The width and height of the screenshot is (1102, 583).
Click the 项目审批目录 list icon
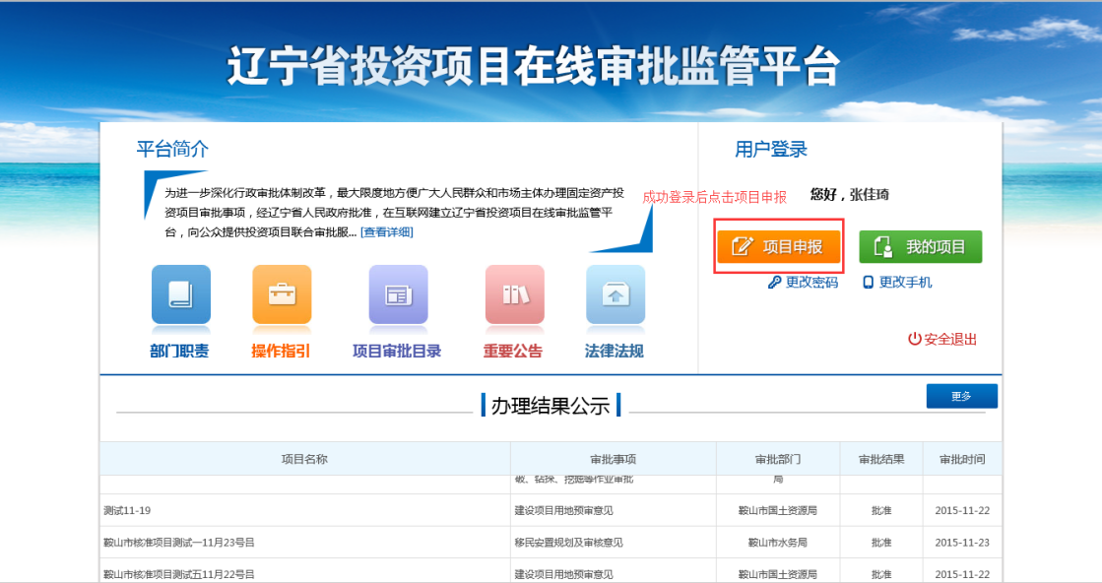point(398,294)
